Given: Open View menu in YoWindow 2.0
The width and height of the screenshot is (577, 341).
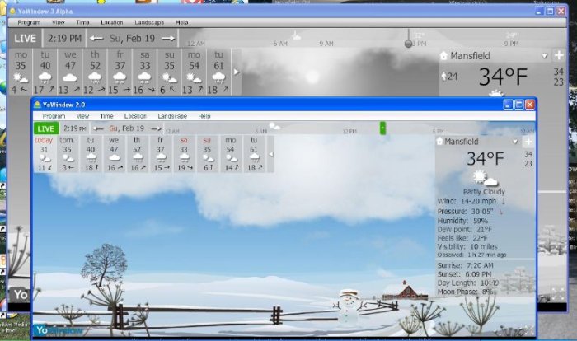Looking at the screenshot, I should point(82,116).
